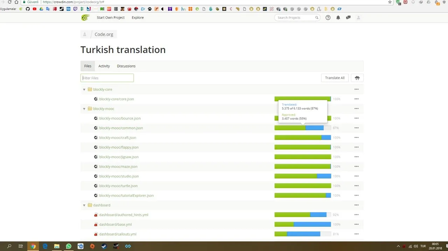The width and height of the screenshot is (448, 251).
Task: Open Chrome from the taskbar
Action: click(x=33, y=246)
